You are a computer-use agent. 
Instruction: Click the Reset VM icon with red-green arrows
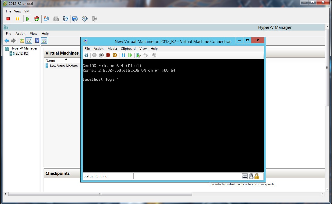coord(37,19)
